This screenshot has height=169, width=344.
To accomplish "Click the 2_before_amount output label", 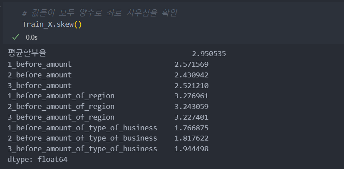I will (40, 75).
